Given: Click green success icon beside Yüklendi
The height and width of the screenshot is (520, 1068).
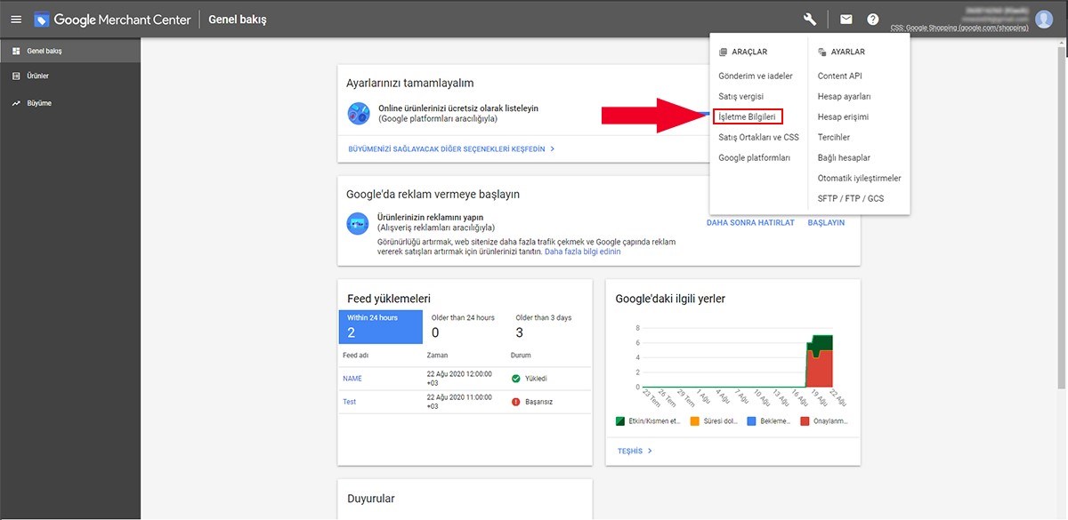Looking at the screenshot, I should 515,379.
